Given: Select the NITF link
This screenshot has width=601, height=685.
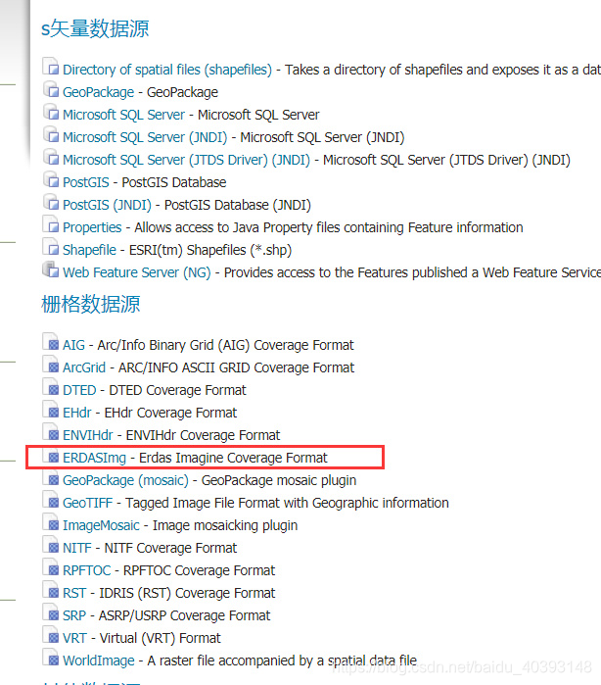Looking at the screenshot, I should 77,548.
